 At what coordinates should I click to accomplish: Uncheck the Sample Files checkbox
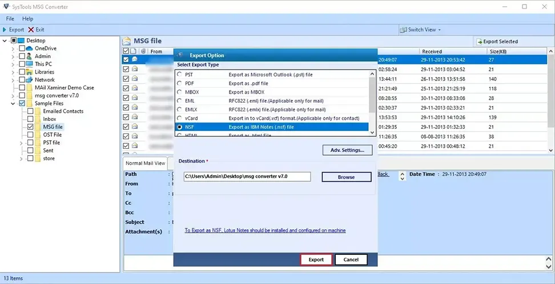[22, 103]
